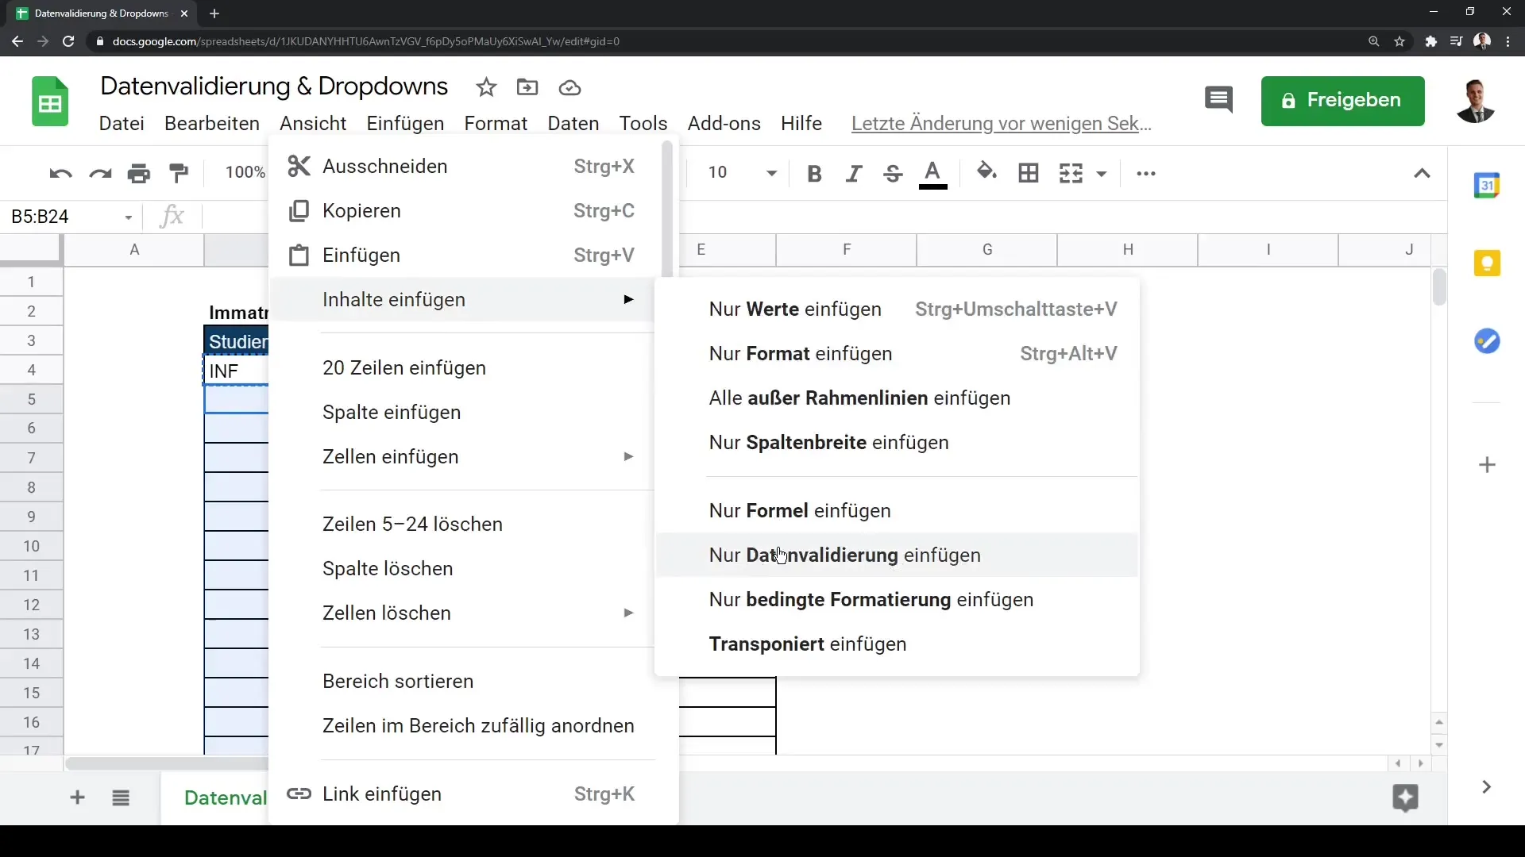This screenshot has width=1525, height=857.
Task: Click the zoom 100% dropdown
Action: (x=245, y=173)
